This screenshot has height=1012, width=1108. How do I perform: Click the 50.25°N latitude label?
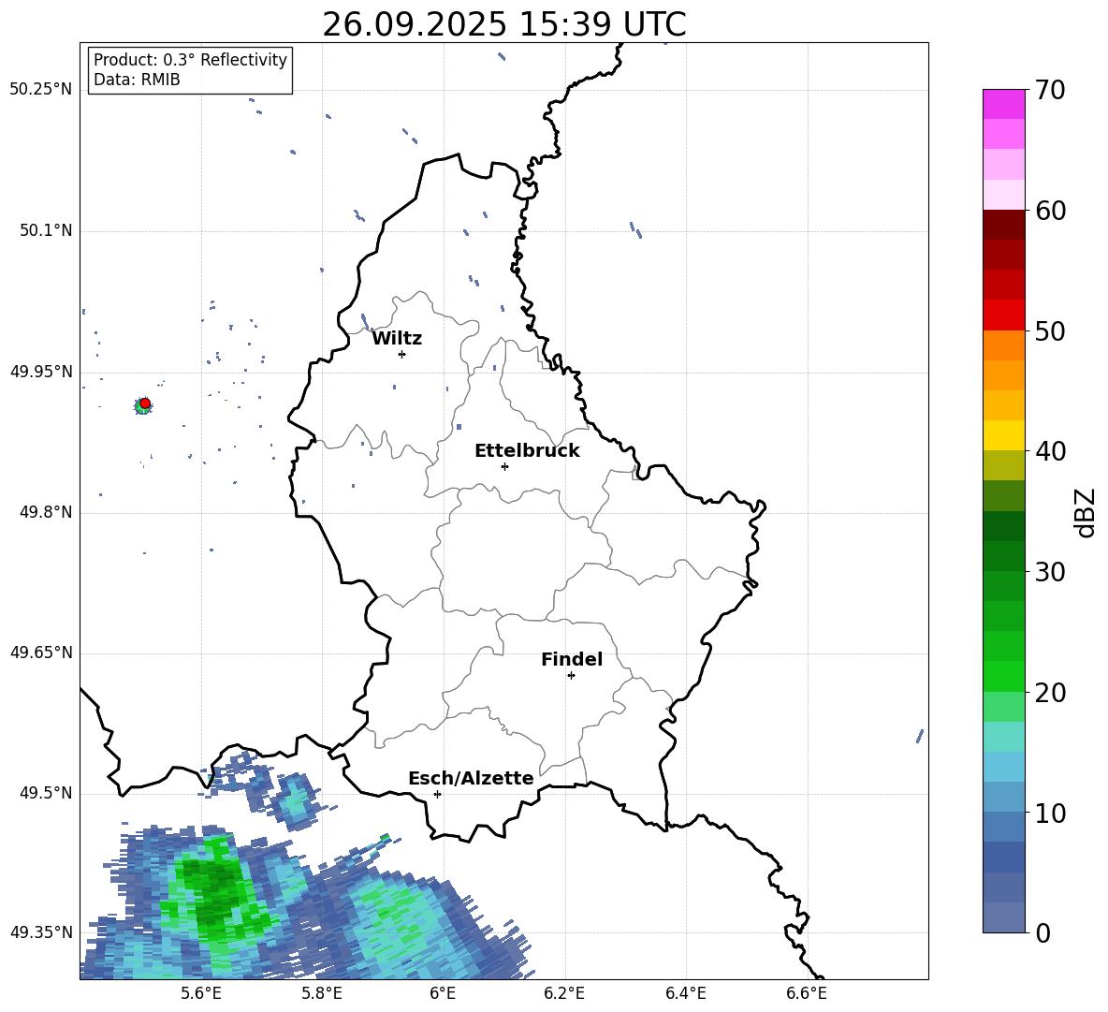(x=41, y=90)
